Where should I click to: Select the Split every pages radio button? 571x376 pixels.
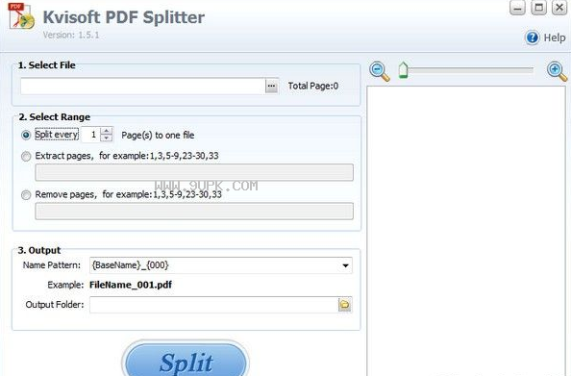coord(26,136)
